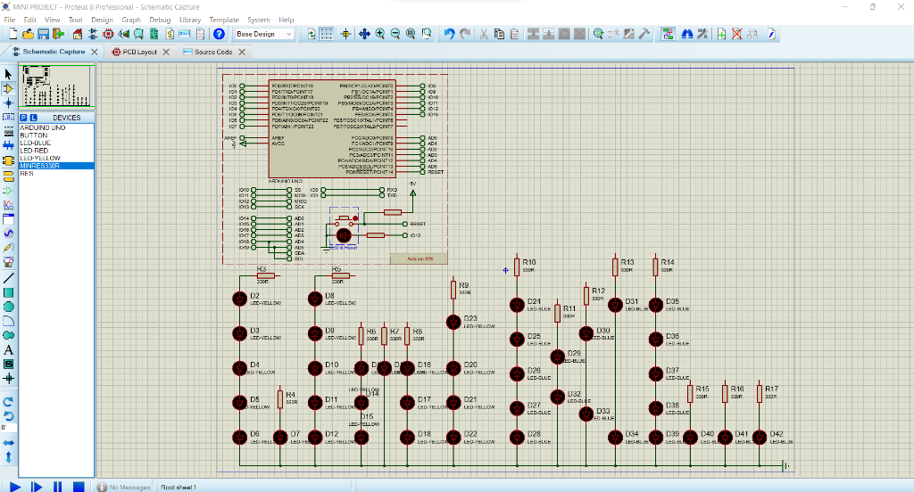
Task: Close the PCB Layout tab
Action: click(166, 52)
